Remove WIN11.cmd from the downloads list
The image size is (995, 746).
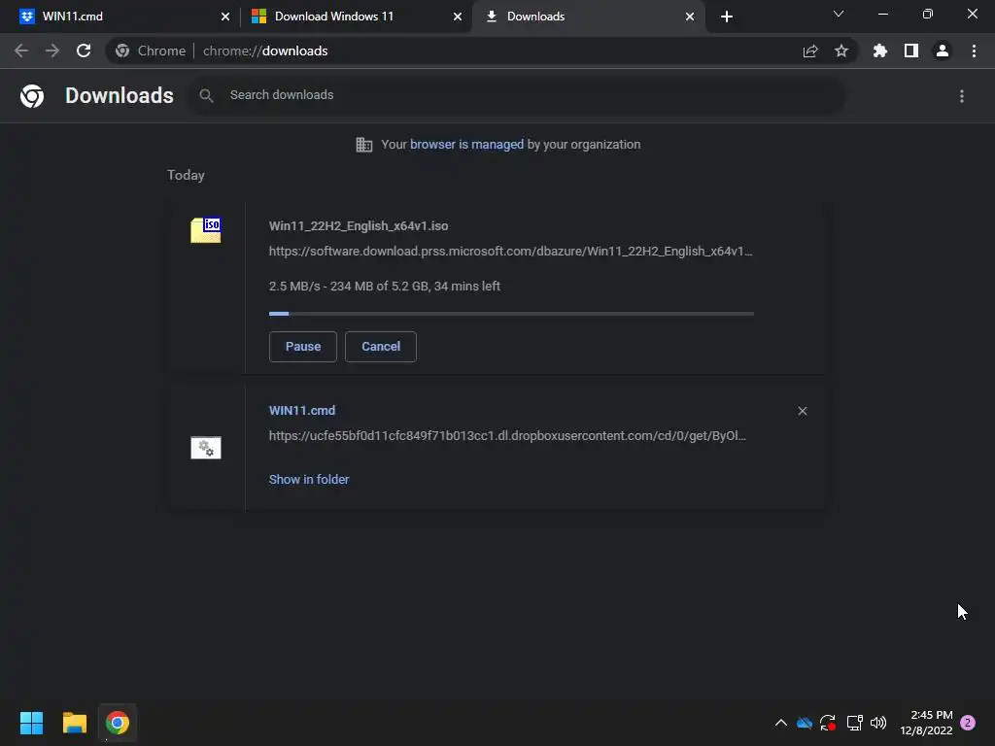803,411
